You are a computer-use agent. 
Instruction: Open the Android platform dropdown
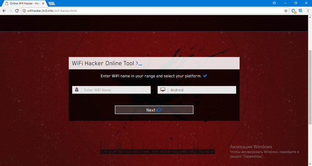202,90
